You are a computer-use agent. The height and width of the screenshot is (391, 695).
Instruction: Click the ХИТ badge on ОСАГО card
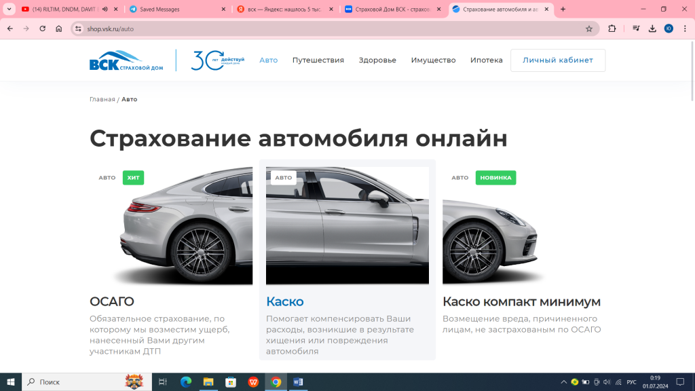coord(134,178)
